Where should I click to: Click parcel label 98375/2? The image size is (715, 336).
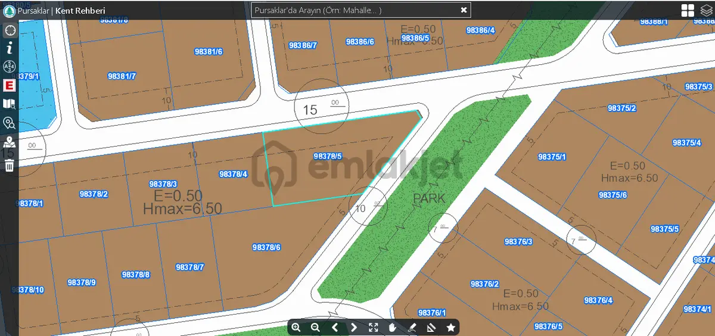pos(622,108)
